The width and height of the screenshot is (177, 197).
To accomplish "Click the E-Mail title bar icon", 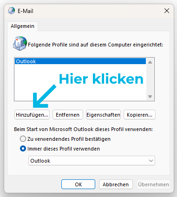I will [12, 11].
